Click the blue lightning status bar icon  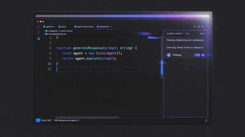[38, 120]
